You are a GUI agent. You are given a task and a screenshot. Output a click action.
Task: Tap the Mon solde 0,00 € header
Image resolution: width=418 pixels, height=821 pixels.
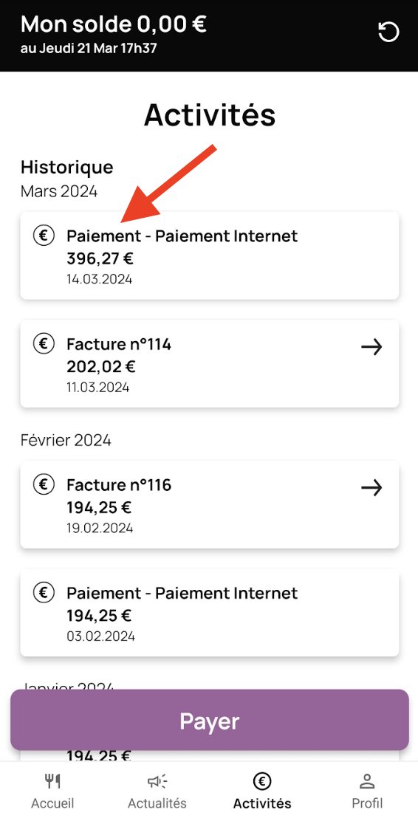tap(113, 24)
